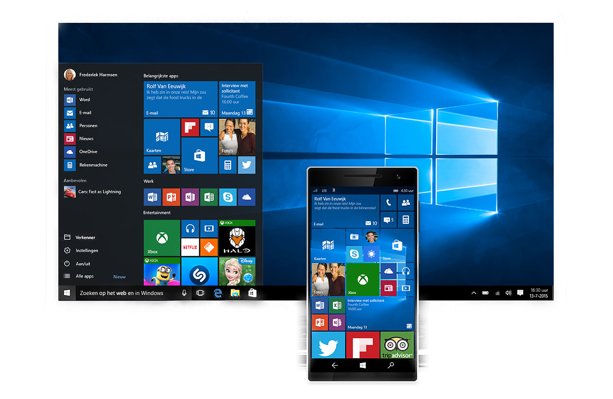Open the OneDrive tile in the Werk group
Viewport: 613px width, 399px height.
[x=247, y=197]
